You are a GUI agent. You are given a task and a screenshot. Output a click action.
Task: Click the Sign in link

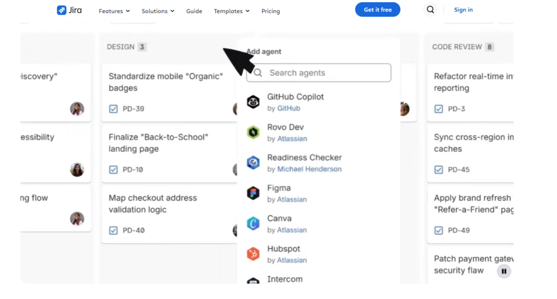point(463,10)
